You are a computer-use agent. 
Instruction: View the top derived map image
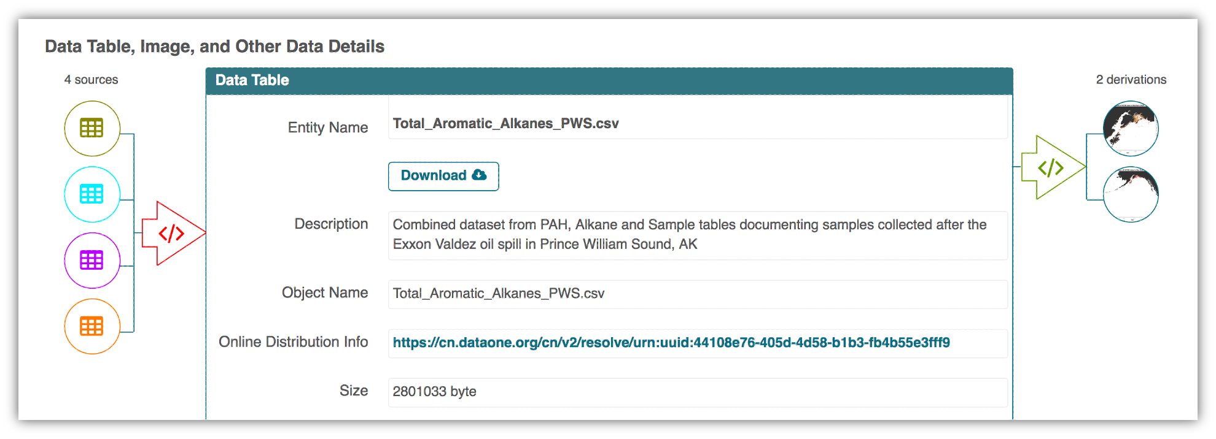[x=1131, y=129]
